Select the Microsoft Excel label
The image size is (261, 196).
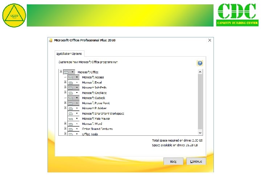click(x=92, y=82)
